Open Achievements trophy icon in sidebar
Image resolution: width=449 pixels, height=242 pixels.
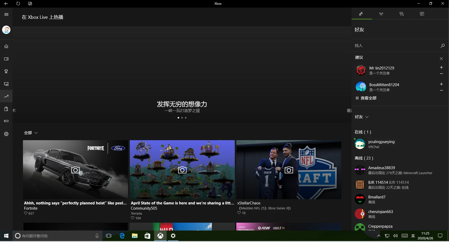[x=6, y=71]
